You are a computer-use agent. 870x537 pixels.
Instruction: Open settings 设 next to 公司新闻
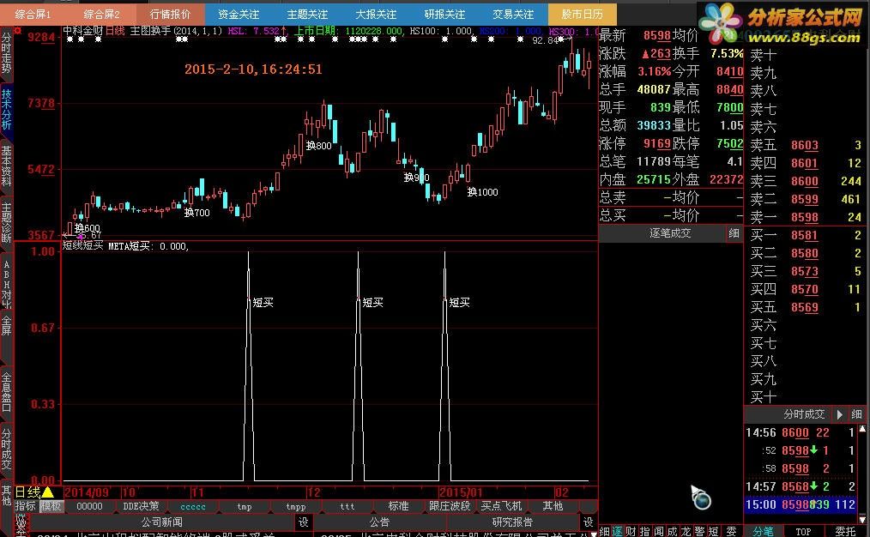pyautogui.click(x=303, y=522)
